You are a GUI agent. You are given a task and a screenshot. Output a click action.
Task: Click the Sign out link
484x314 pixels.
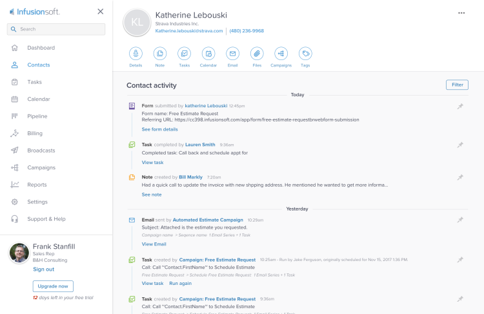pyautogui.click(x=43, y=269)
